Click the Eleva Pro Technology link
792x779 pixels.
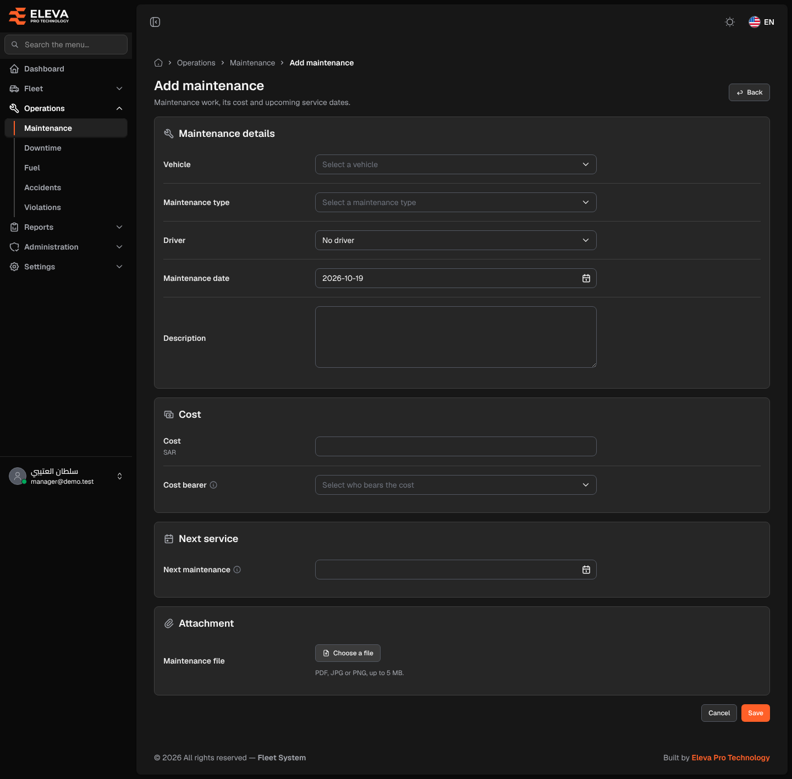tap(730, 758)
